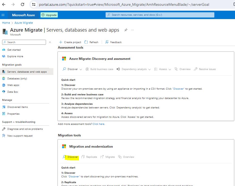The height and width of the screenshot is (186, 235).
Task: Select Databases (only) migration goal
Action: [17, 78]
